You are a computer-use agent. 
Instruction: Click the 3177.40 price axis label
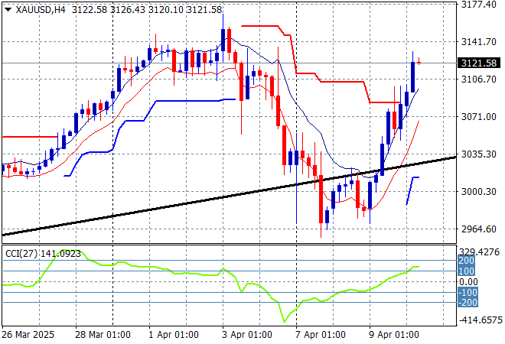pos(479,5)
